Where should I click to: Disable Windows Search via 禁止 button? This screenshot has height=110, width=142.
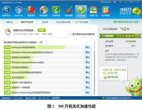88,62
